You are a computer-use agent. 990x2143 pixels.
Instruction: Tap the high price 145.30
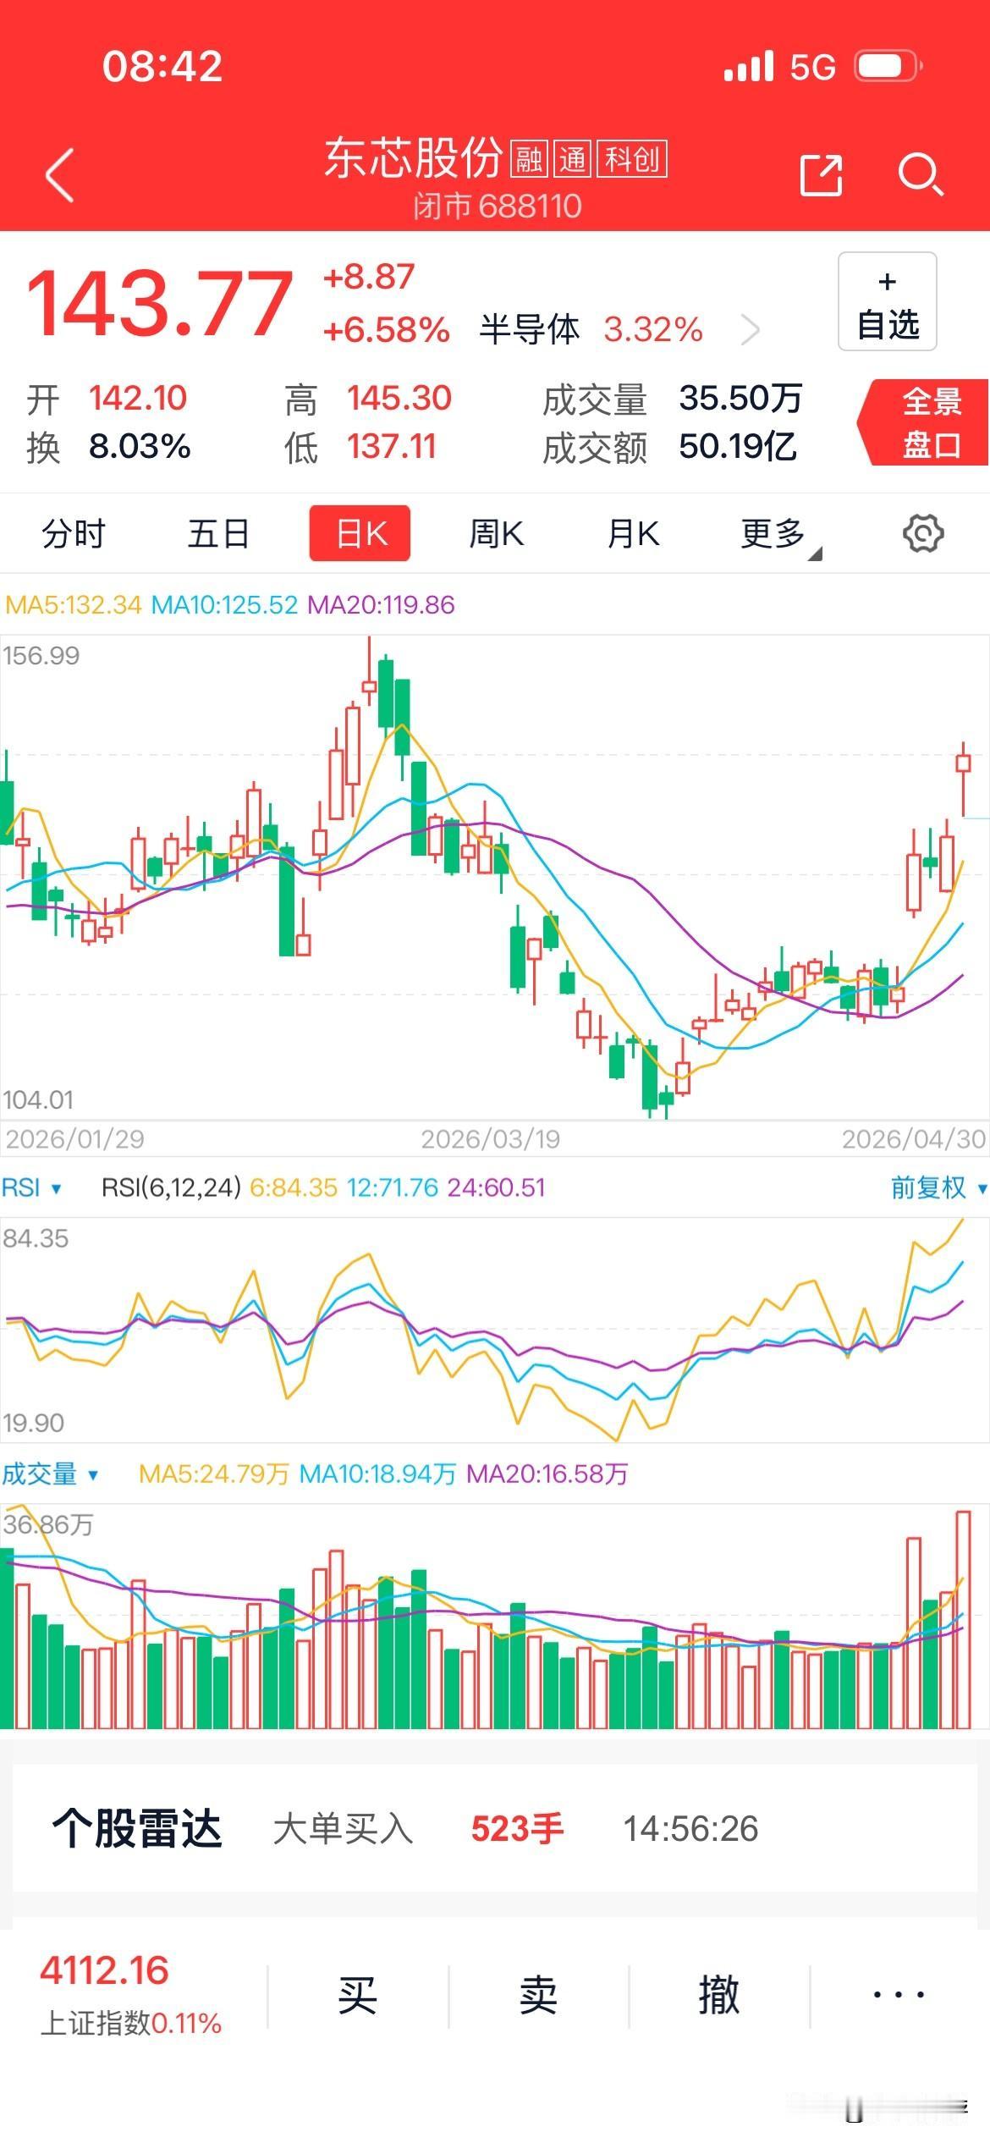(399, 398)
